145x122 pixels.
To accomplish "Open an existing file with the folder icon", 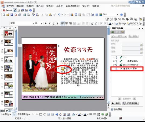I will [x=8, y=15].
